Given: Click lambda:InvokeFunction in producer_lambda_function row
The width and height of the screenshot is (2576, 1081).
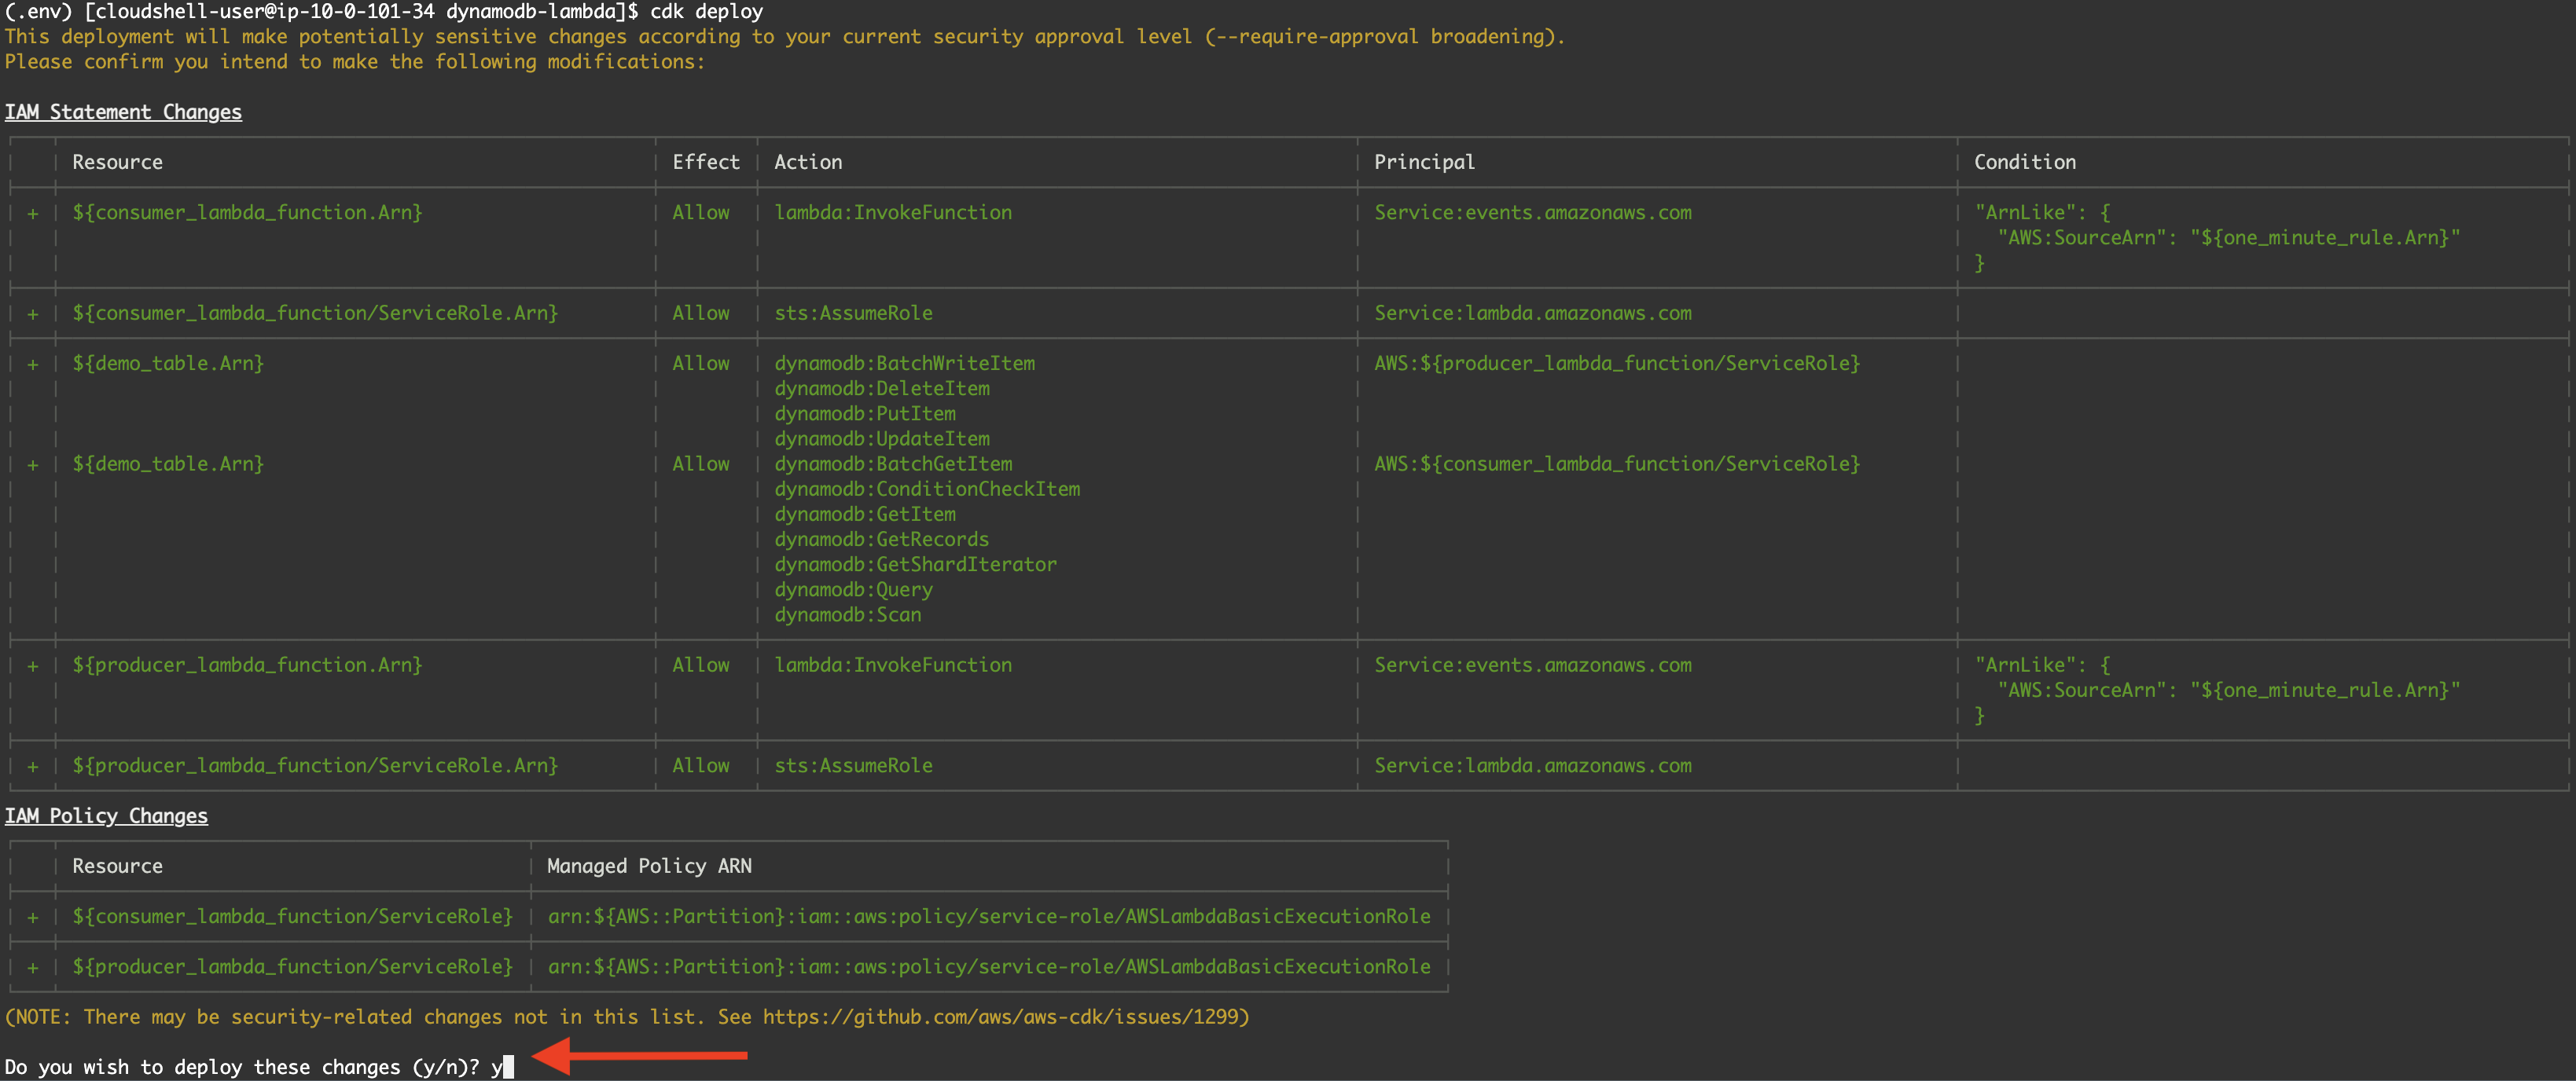Looking at the screenshot, I should (x=893, y=665).
